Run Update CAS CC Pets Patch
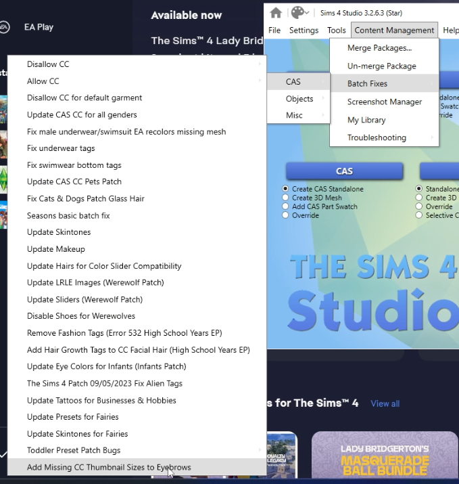The image size is (459, 484). (137, 181)
